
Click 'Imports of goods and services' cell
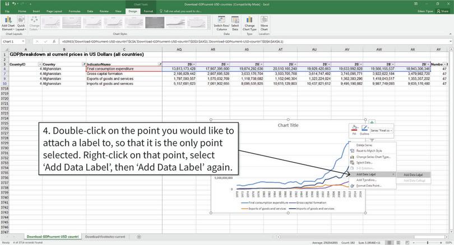coord(124,83)
